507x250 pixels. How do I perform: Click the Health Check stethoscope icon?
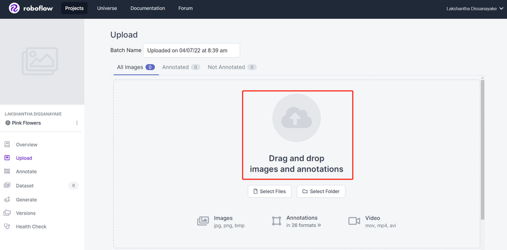click(7, 227)
